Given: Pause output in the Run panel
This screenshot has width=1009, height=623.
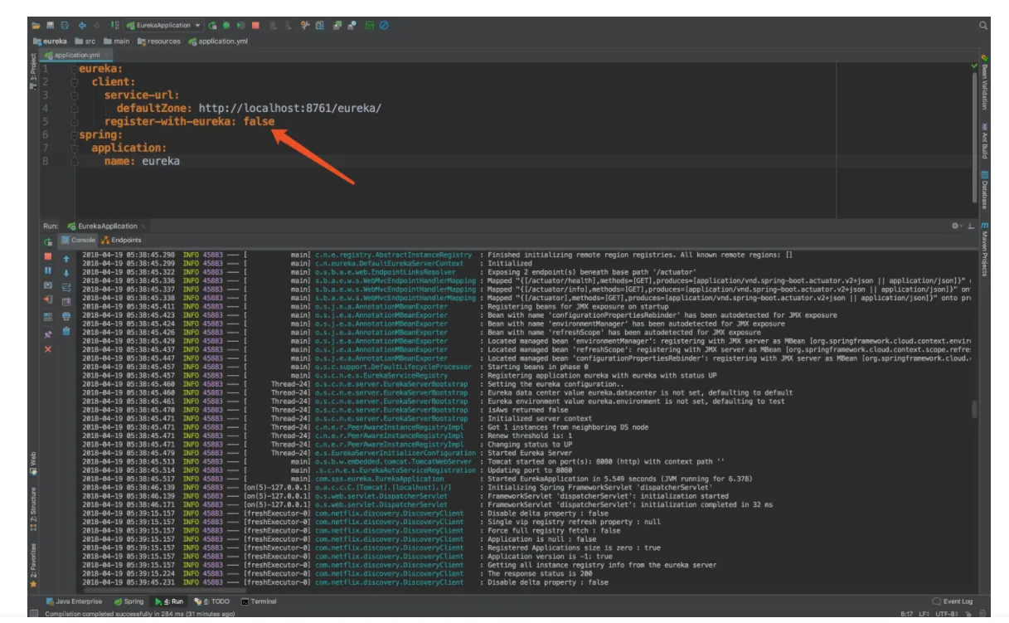Looking at the screenshot, I should pyautogui.click(x=48, y=271).
